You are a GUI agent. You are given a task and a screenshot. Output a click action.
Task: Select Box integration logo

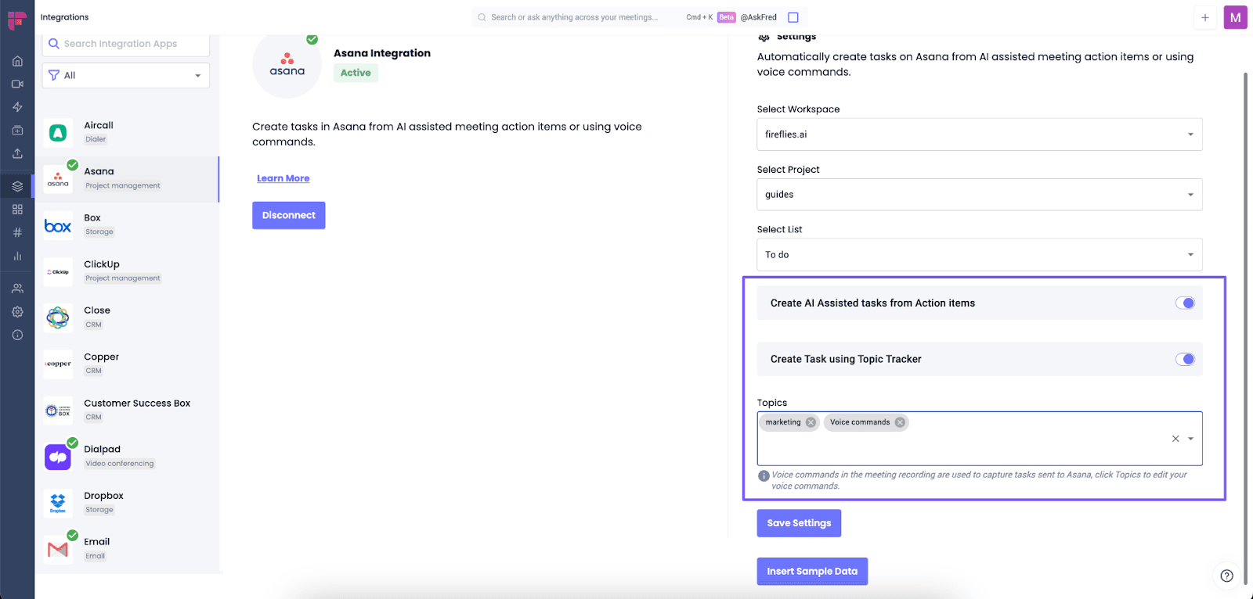58,226
